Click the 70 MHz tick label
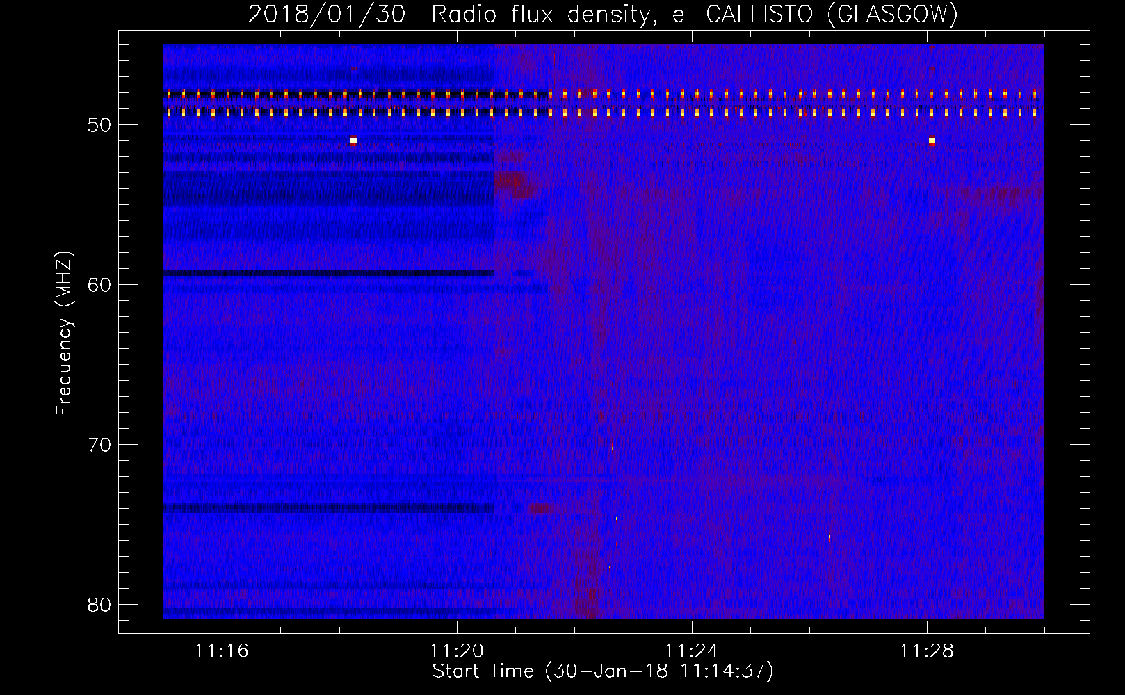 click(99, 445)
